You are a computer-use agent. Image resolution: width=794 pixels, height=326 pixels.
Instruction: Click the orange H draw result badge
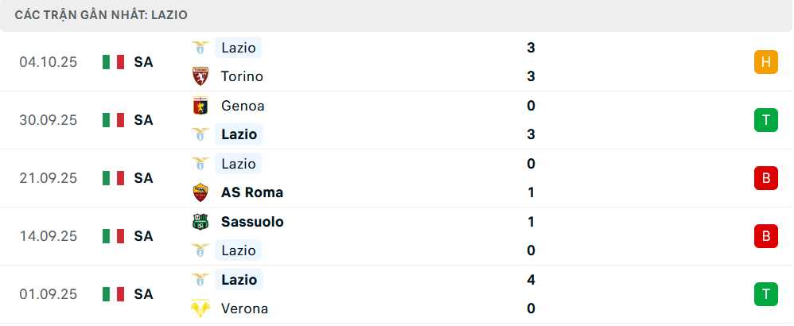pos(765,62)
